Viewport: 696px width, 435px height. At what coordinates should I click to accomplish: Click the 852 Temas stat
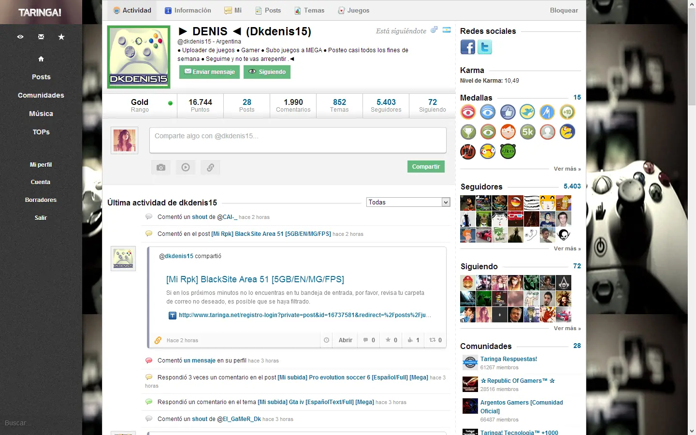tap(339, 105)
